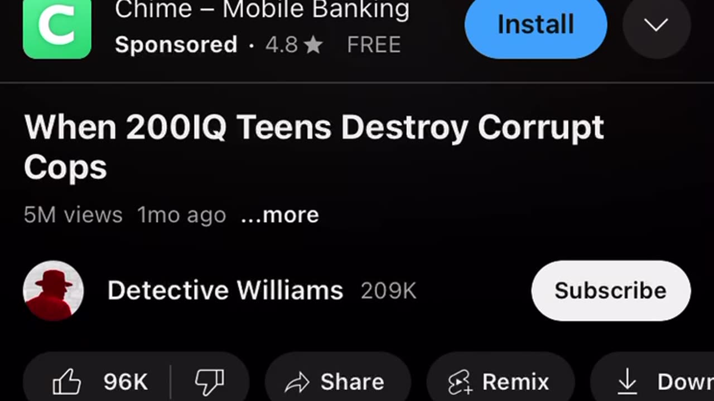Tap the 5M views text

click(73, 215)
